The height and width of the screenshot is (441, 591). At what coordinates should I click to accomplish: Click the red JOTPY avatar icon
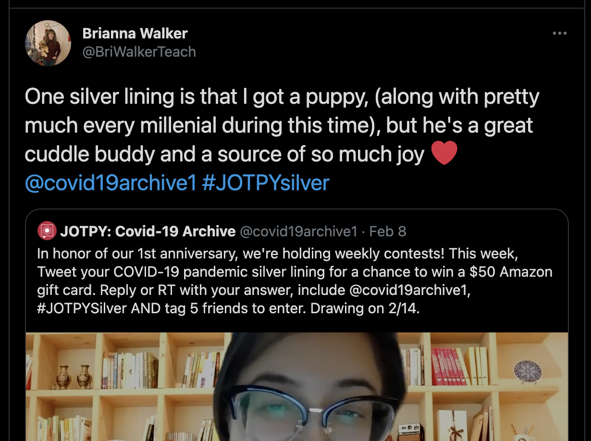[47, 232]
